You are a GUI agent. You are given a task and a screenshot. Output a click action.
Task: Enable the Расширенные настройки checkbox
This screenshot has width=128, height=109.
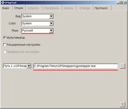pyautogui.click(x=4, y=45)
